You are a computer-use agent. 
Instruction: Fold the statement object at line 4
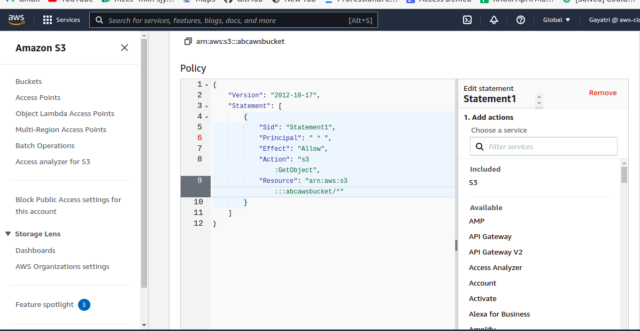[x=206, y=117]
